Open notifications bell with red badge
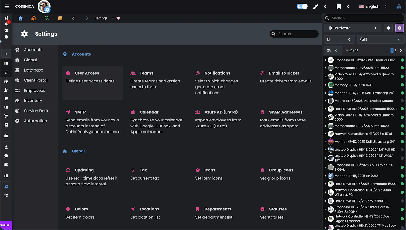Viewport: 406px width, 230px height. coord(6,23)
